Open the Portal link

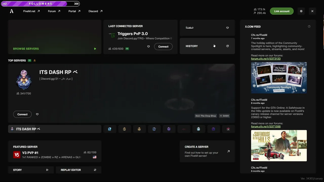[74, 11]
